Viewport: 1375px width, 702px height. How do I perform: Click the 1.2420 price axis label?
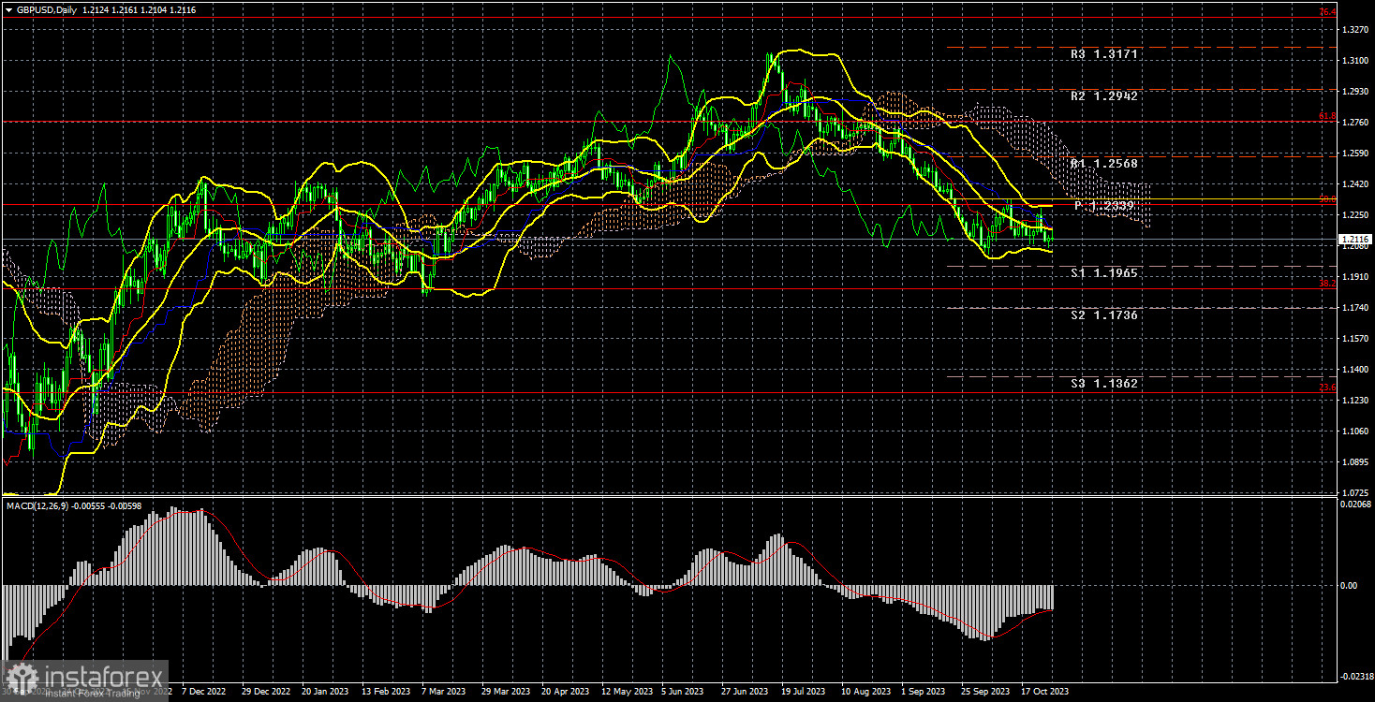point(1355,184)
